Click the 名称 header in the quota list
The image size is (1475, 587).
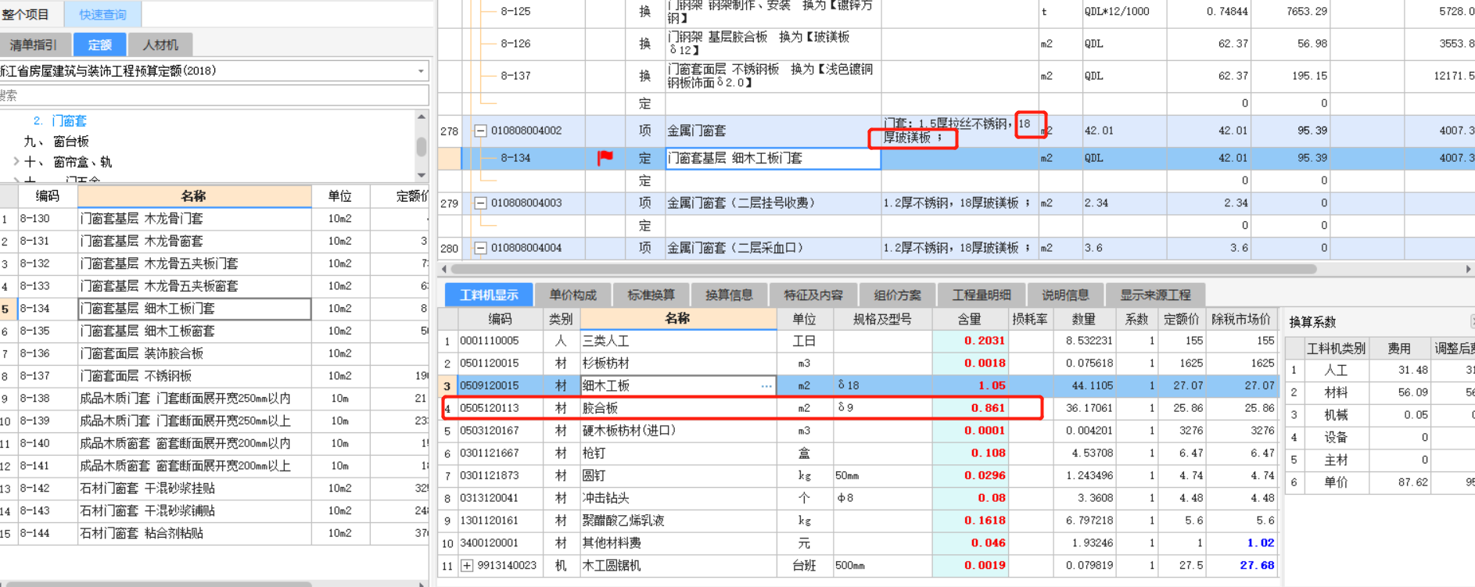tap(194, 196)
